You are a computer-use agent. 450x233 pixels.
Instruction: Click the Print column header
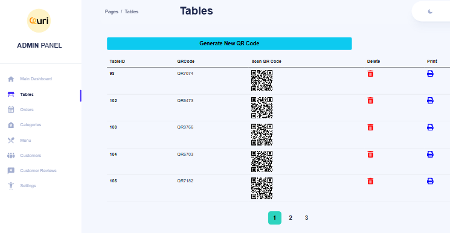pos(432,62)
